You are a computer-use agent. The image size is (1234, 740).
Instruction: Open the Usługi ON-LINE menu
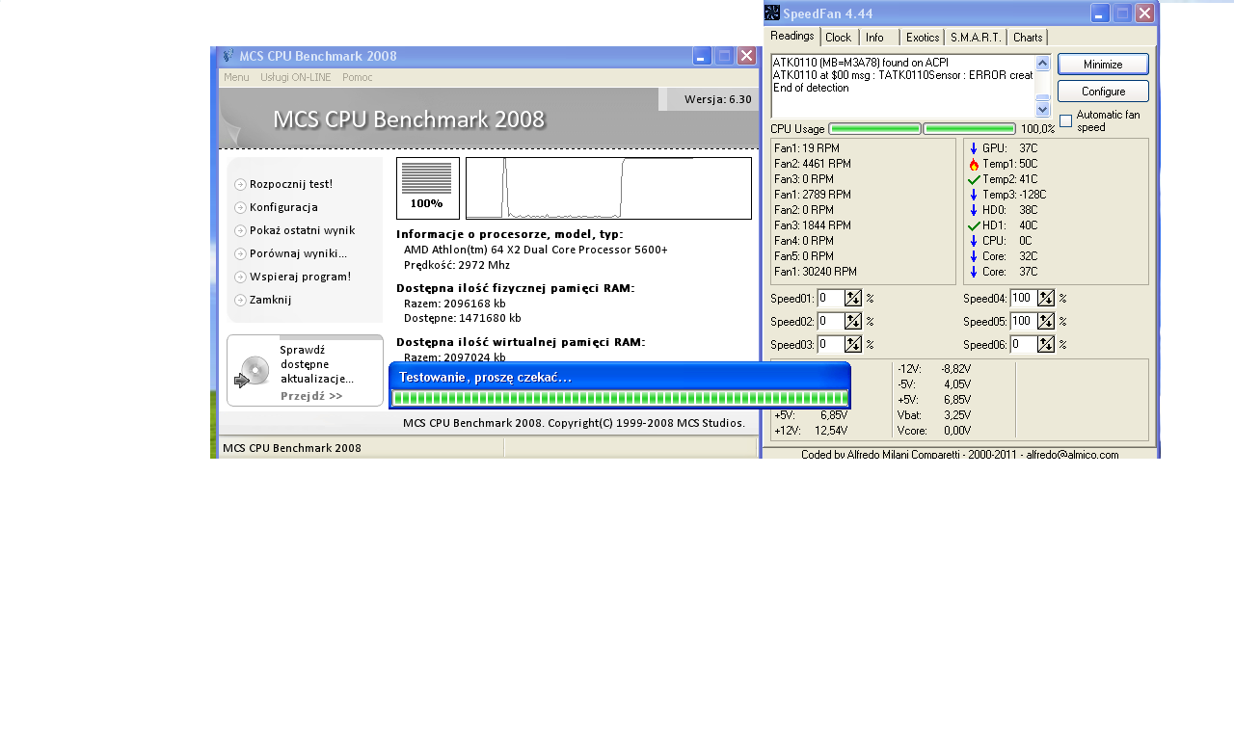pos(295,77)
